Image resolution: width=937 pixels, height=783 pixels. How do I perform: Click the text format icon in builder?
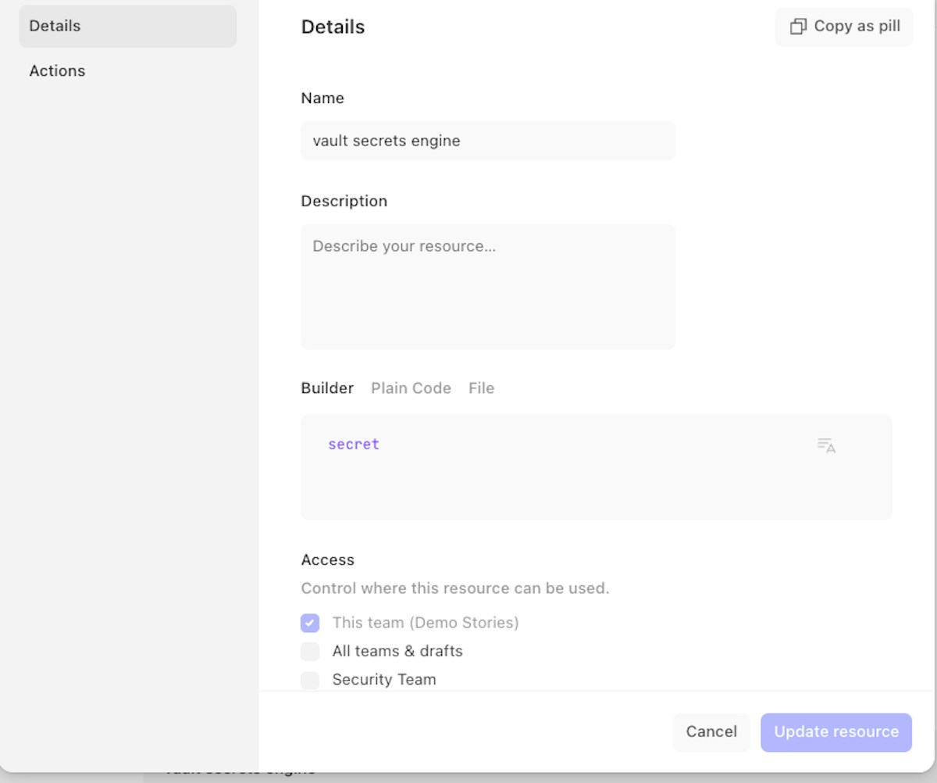point(826,445)
